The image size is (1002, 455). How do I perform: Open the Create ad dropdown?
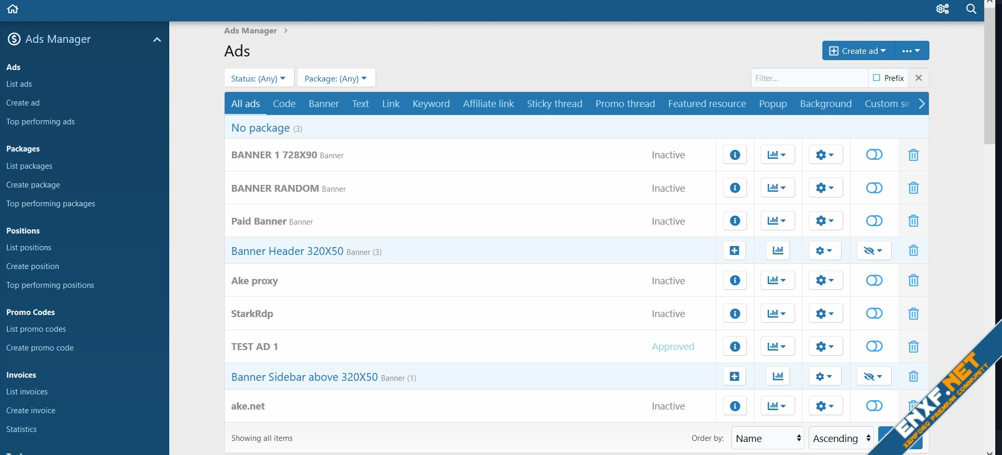coord(858,51)
